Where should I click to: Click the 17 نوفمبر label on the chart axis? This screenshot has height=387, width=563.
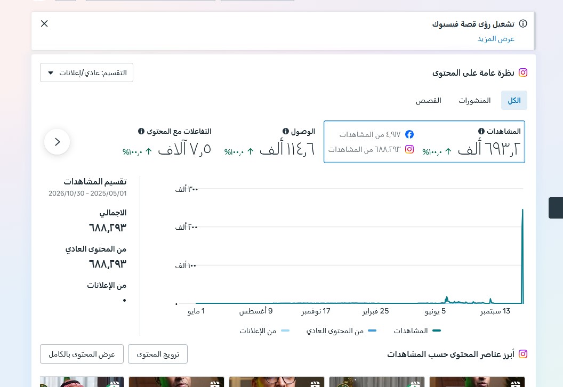point(316,311)
